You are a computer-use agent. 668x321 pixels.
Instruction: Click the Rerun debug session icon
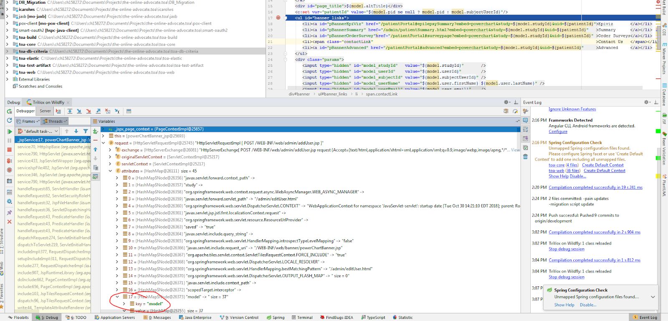point(9,111)
